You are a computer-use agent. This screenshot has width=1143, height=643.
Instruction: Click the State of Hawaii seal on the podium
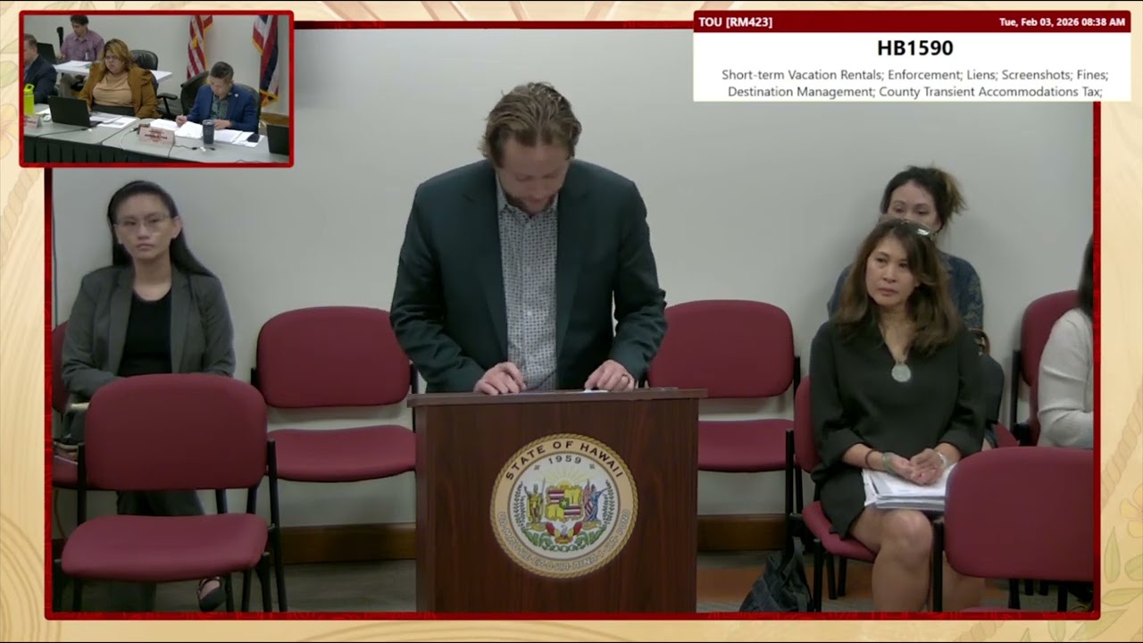[x=563, y=505]
